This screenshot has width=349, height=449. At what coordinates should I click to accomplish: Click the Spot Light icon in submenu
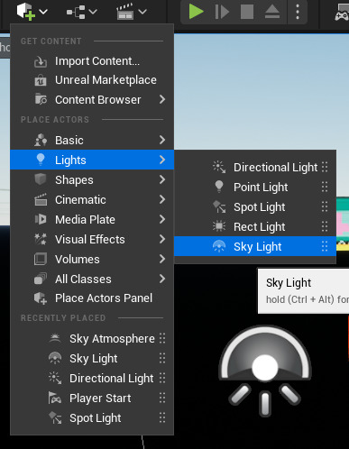coord(219,206)
